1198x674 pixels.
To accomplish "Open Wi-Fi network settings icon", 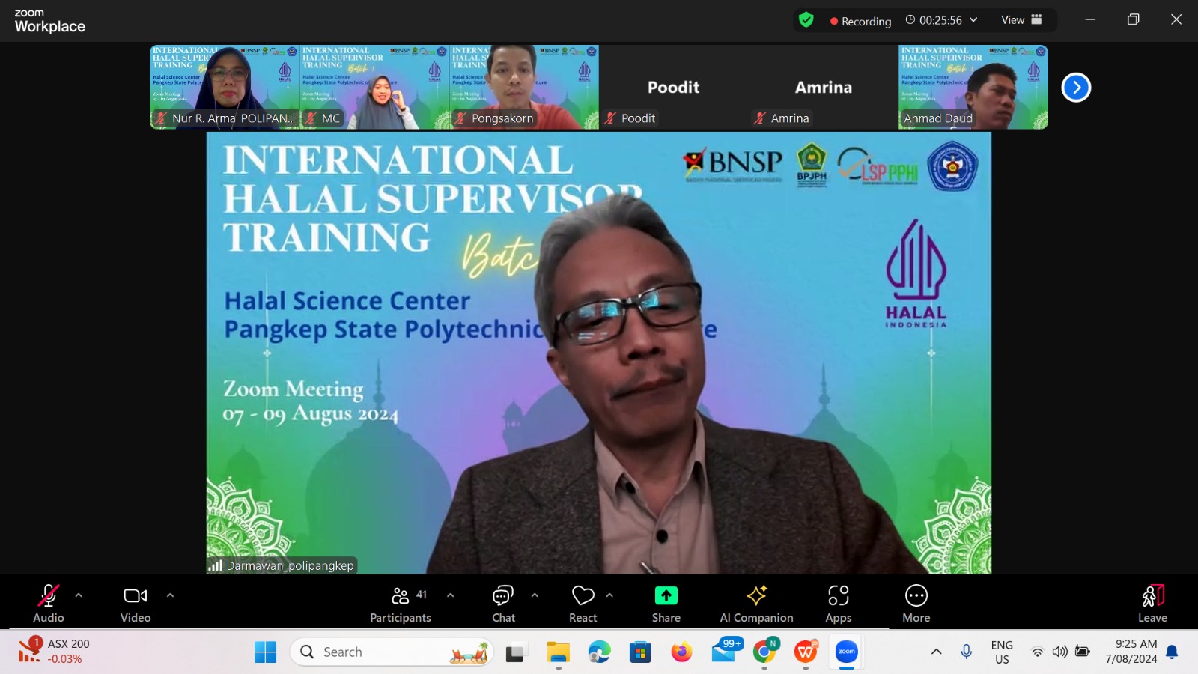I will pyautogui.click(x=1037, y=652).
